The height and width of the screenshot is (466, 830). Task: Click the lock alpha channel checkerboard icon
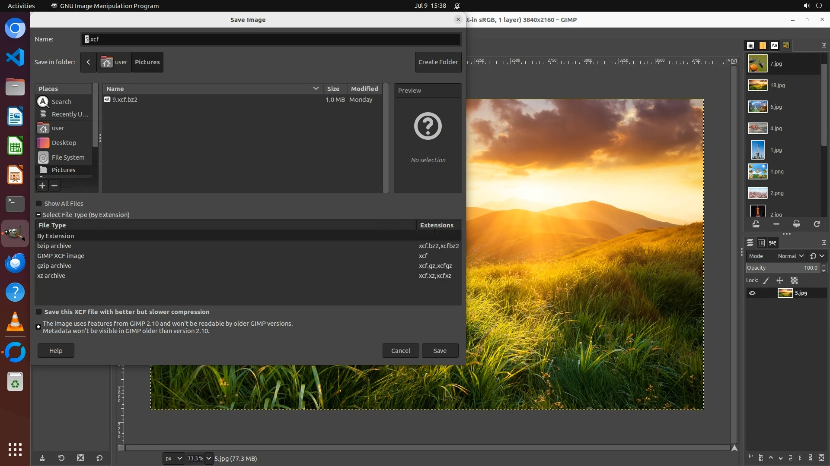point(794,280)
